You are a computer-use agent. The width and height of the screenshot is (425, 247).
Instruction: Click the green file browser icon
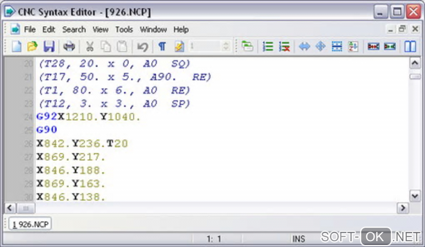[247, 46]
